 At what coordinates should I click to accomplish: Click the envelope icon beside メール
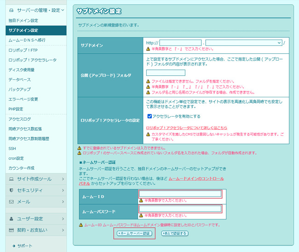tap(11, 202)
